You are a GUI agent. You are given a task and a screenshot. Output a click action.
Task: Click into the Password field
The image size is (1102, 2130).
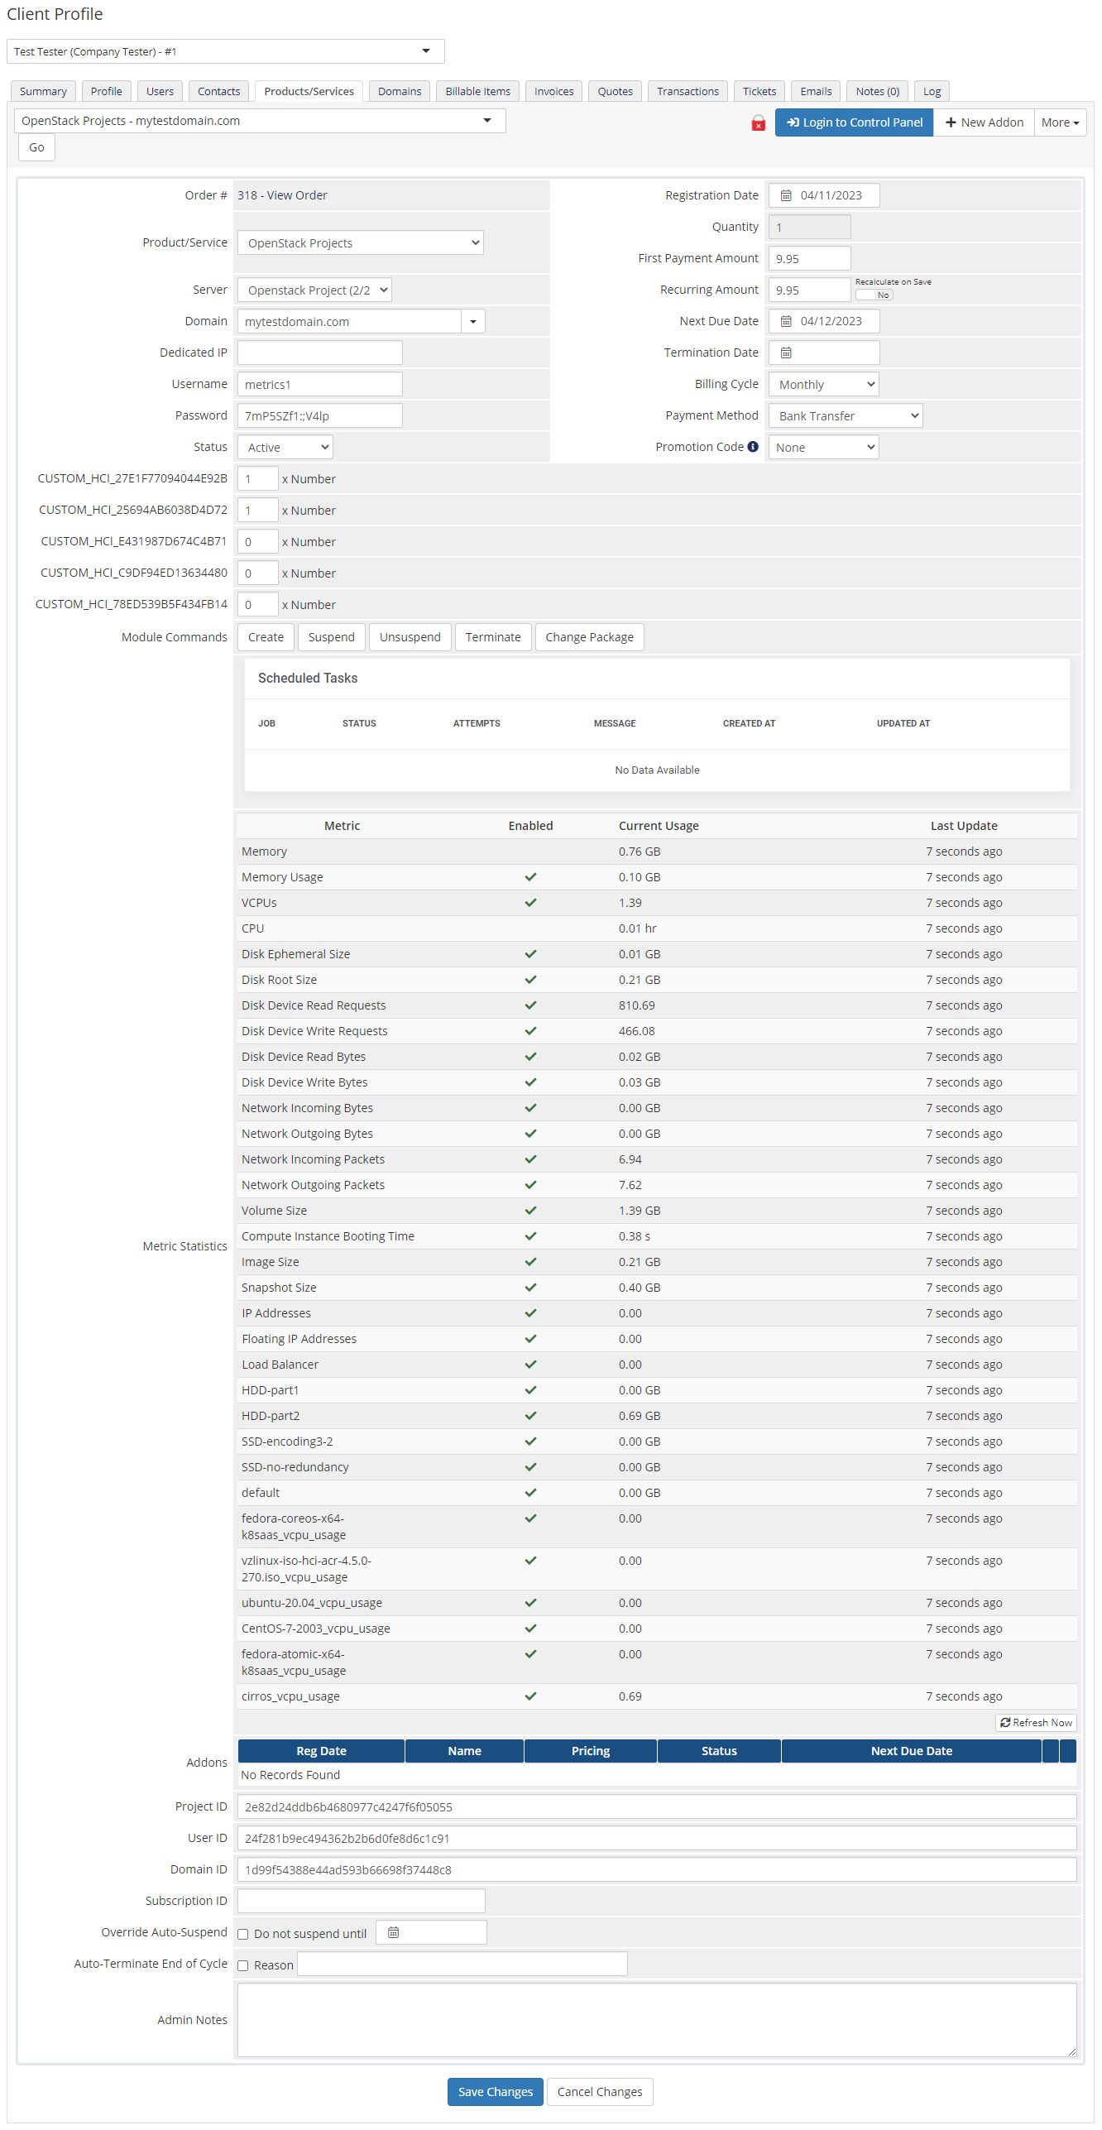click(319, 415)
